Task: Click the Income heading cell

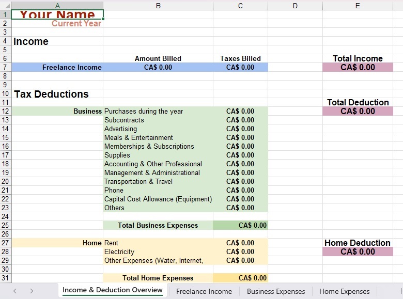Action: (x=57, y=41)
